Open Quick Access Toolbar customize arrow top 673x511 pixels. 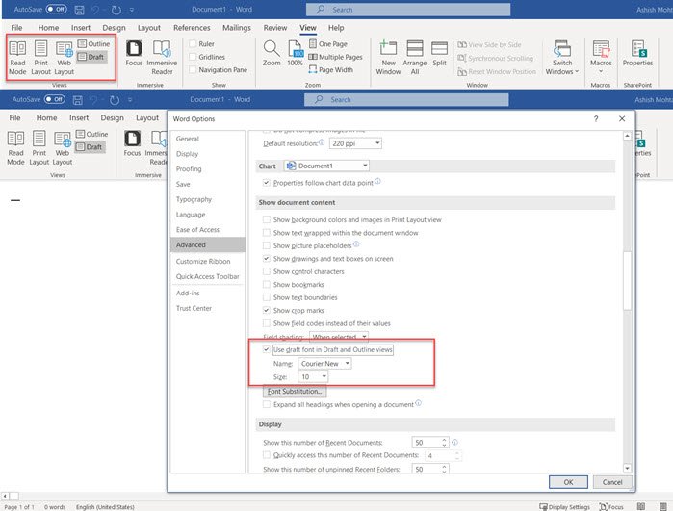(x=132, y=10)
